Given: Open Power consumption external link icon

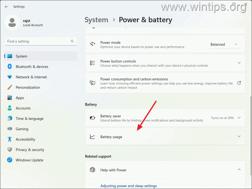Looking at the screenshot, I should (x=239, y=83).
